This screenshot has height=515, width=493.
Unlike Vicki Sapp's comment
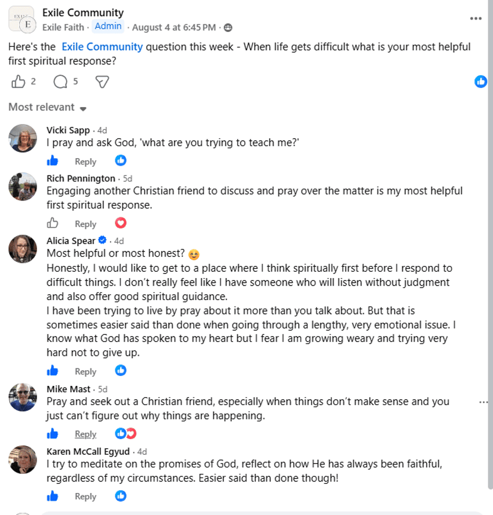[52, 161]
